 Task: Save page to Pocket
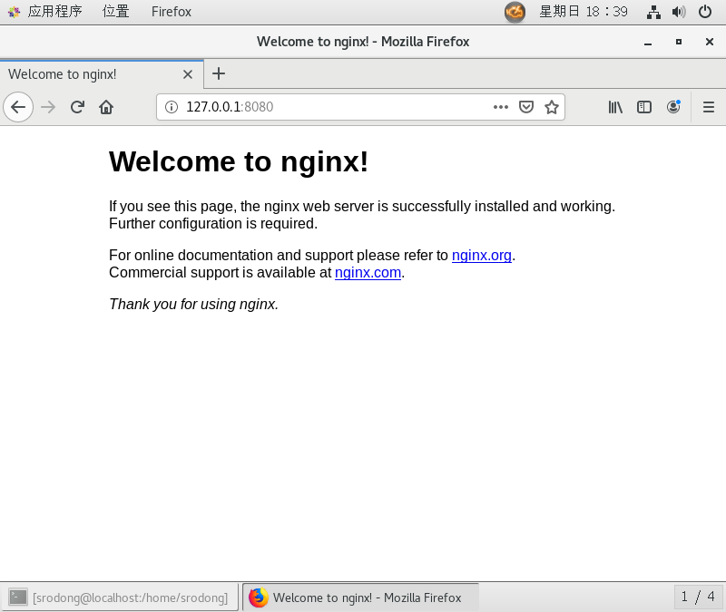(x=526, y=107)
